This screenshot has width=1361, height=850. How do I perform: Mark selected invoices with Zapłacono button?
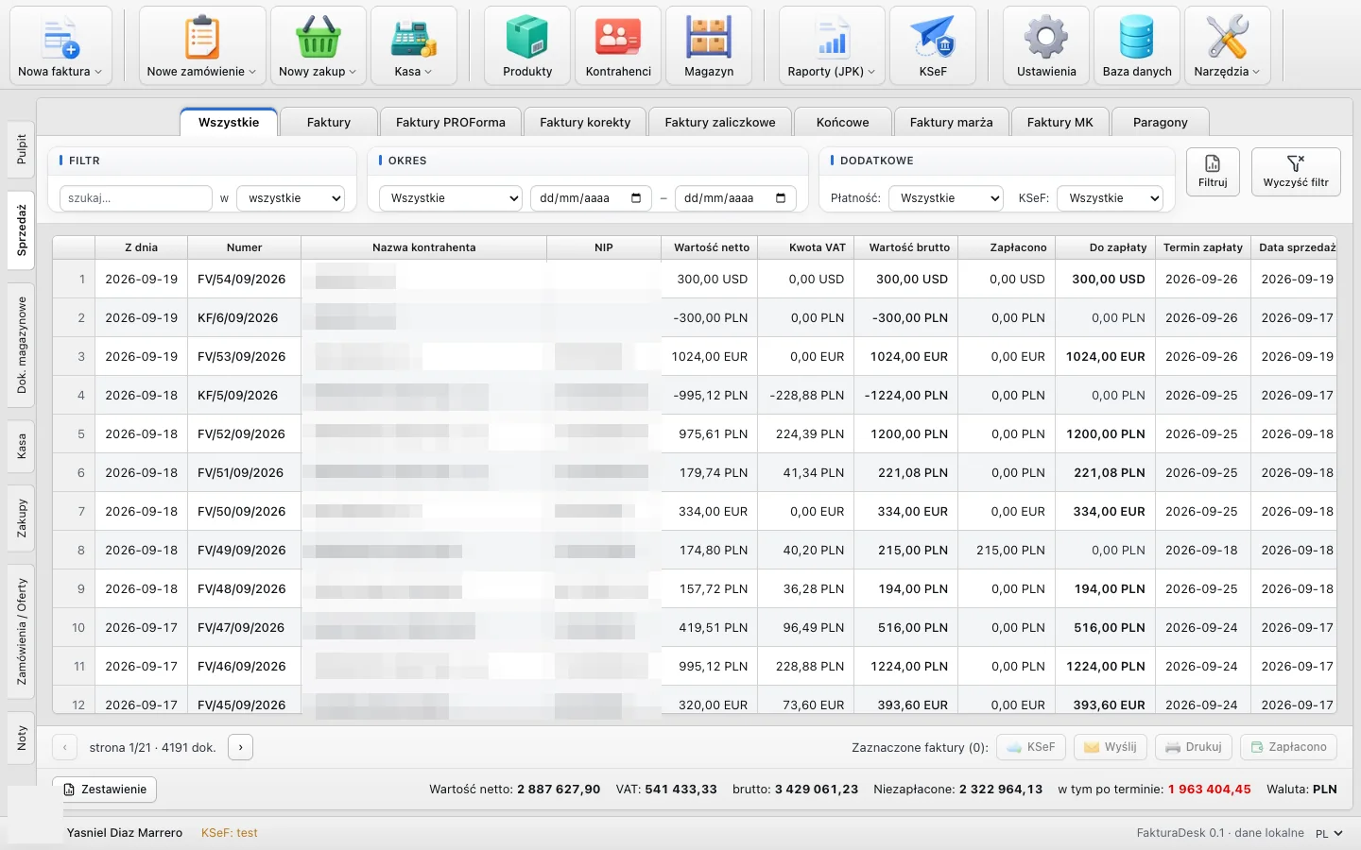pyautogui.click(x=1289, y=747)
